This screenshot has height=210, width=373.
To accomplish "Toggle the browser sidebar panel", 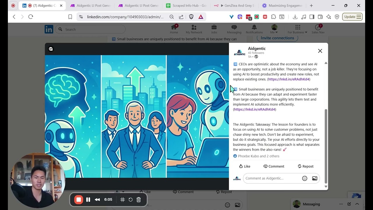I will click(312, 17).
